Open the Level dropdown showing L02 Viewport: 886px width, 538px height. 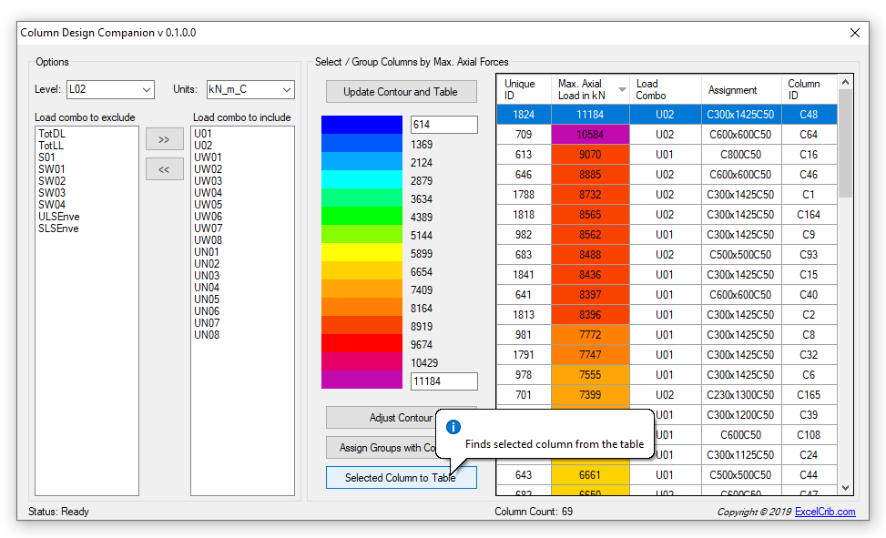coord(110,89)
